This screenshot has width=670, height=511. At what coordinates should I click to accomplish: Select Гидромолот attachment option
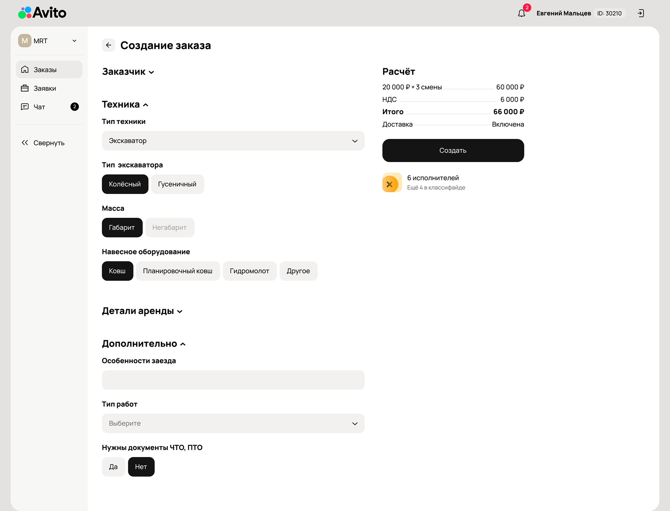coord(249,271)
